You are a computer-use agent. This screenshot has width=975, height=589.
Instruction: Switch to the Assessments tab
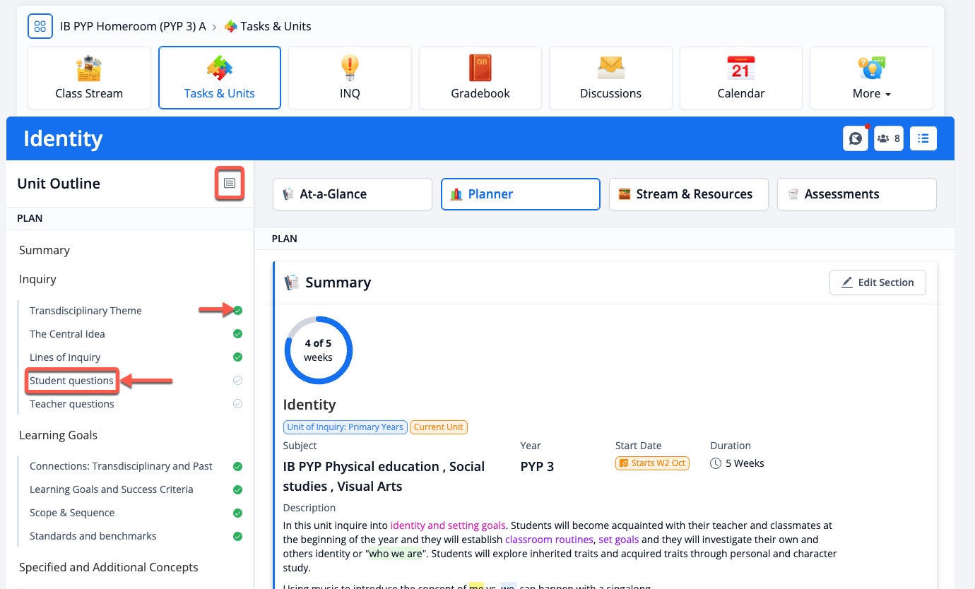click(856, 194)
